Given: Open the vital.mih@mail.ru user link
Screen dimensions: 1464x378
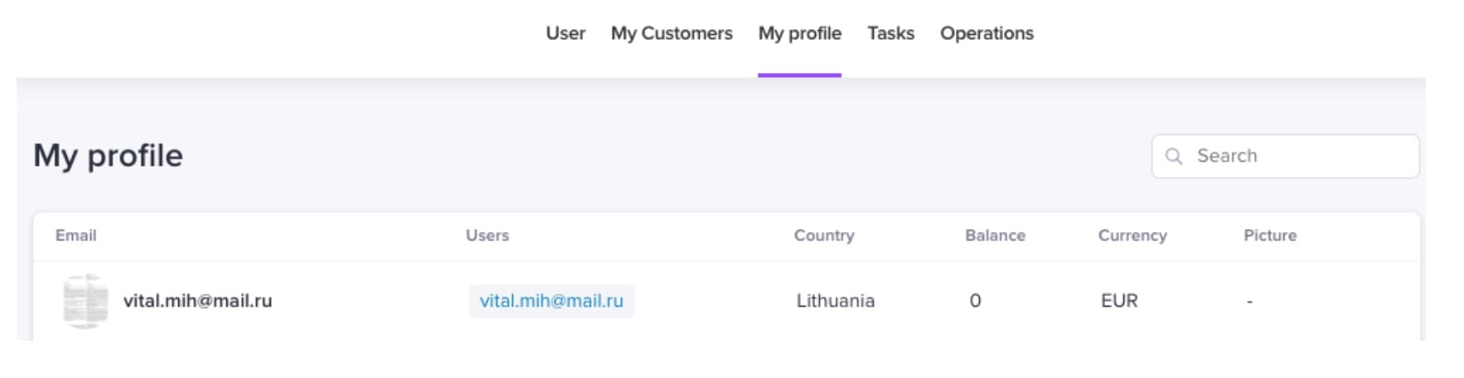Looking at the screenshot, I should 551,301.
